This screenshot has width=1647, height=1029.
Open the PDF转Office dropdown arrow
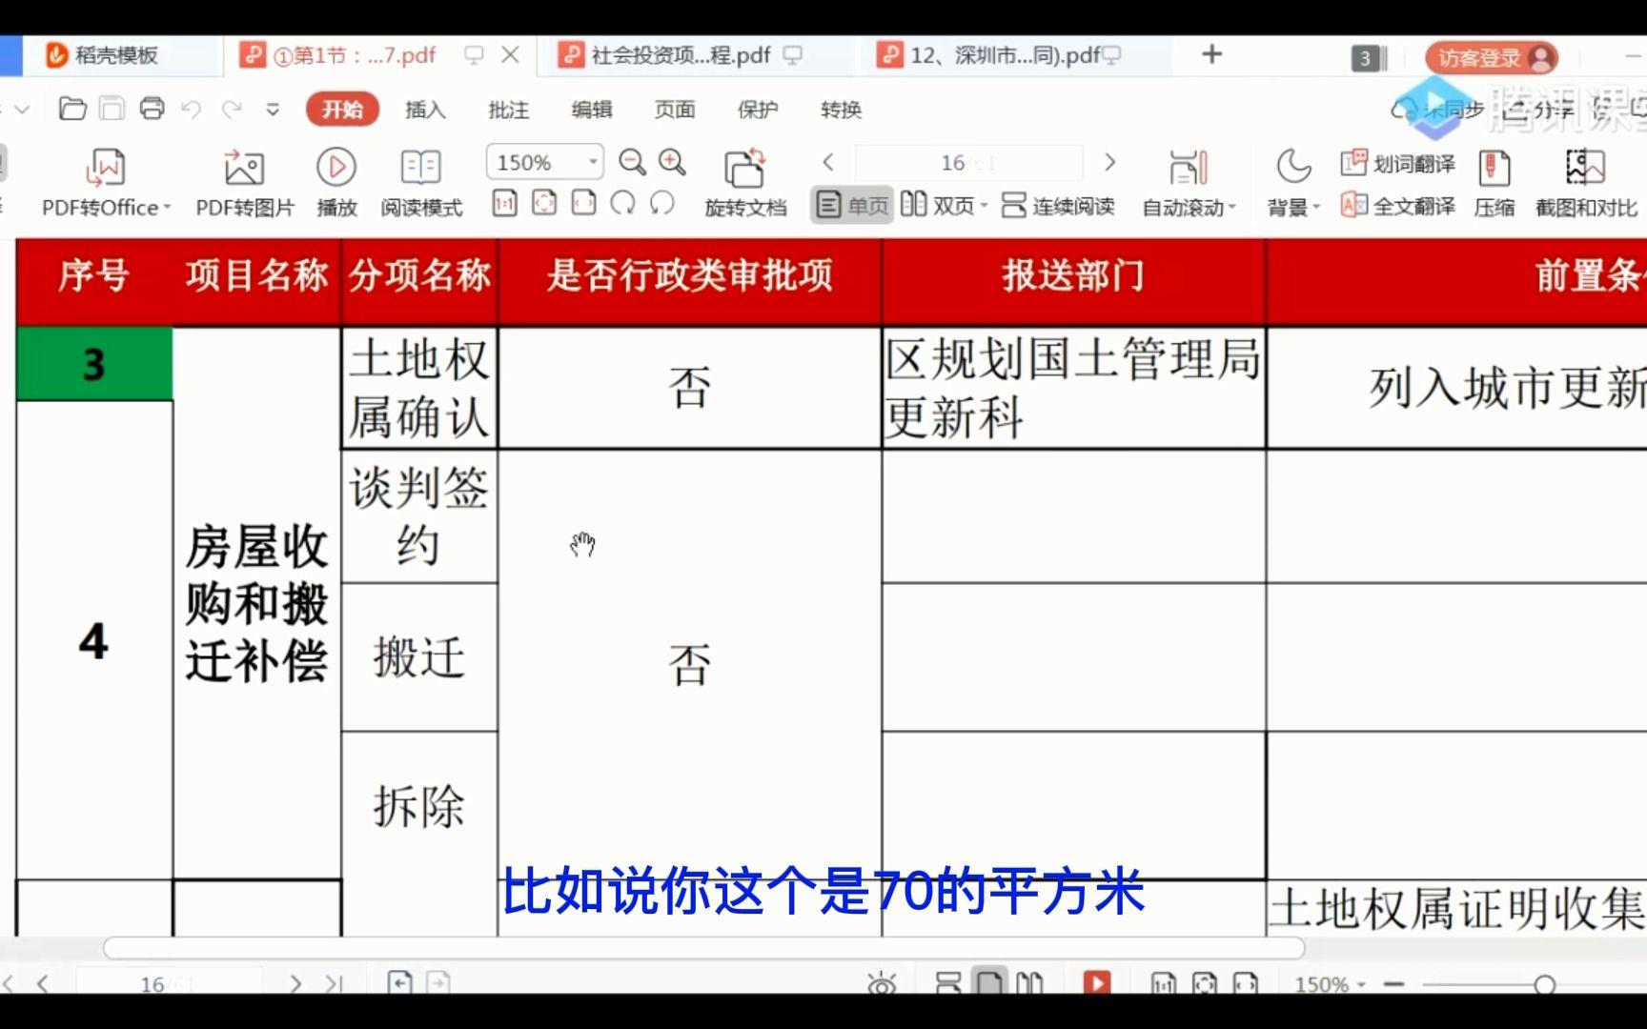[167, 208]
